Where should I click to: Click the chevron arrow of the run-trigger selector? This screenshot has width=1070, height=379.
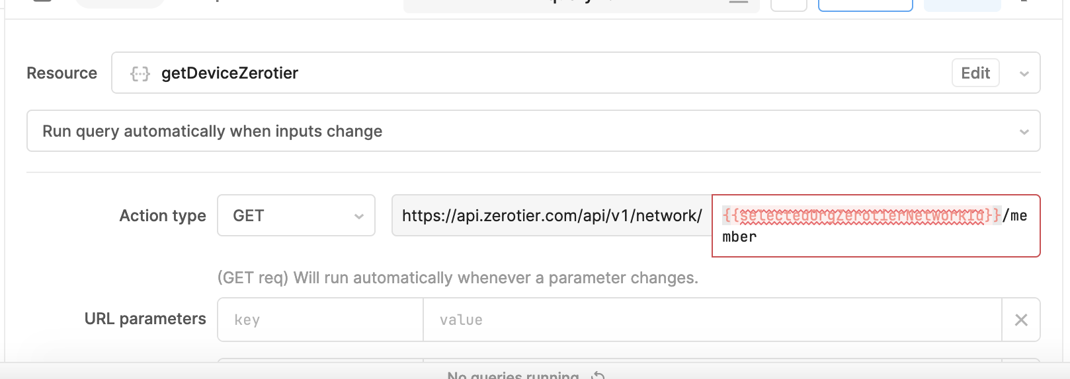(x=1024, y=131)
